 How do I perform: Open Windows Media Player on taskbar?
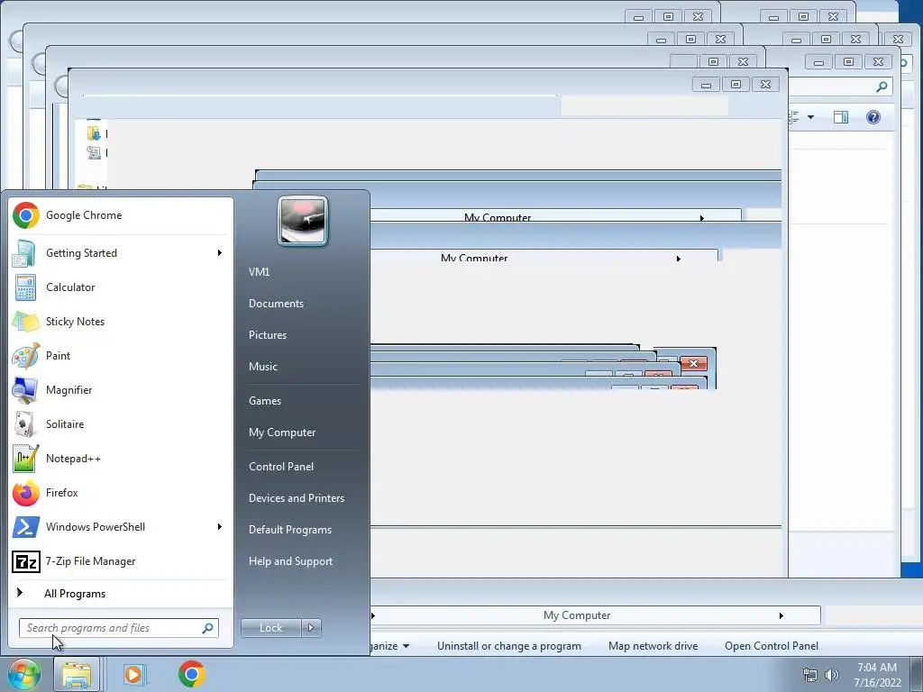coord(134,674)
